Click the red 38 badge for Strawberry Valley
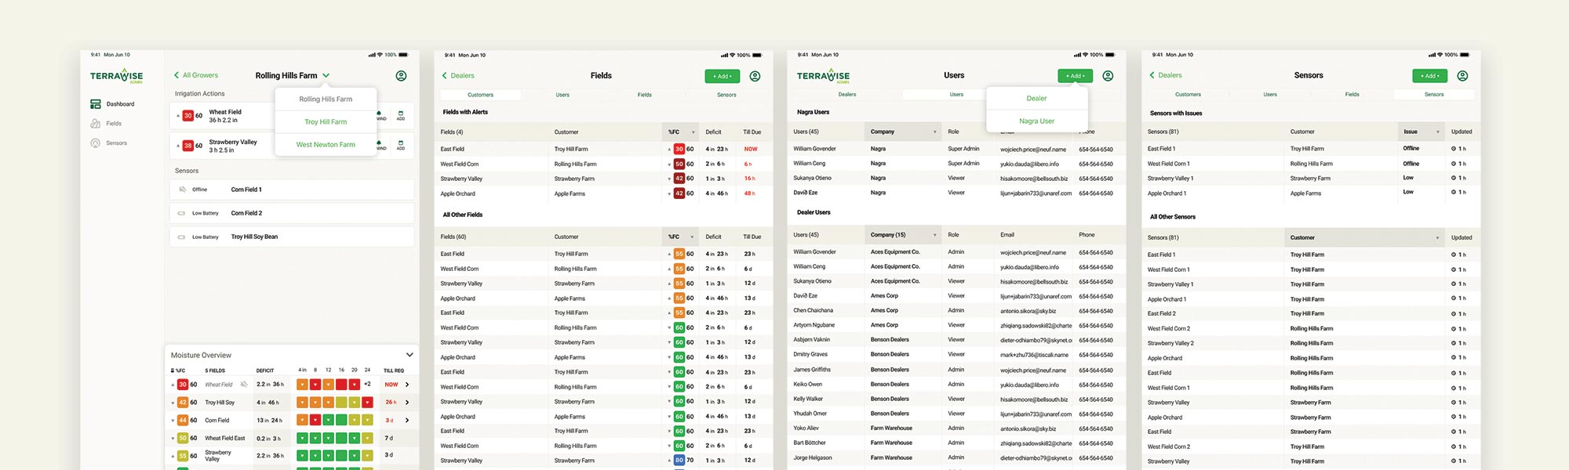This screenshot has width=1569, height=470. click(187, 146)
